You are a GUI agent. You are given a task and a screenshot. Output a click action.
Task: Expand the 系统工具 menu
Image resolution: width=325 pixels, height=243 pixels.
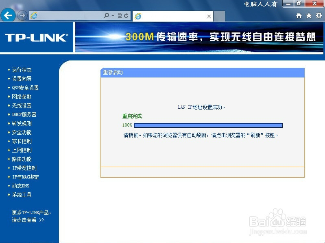[22, 195]
